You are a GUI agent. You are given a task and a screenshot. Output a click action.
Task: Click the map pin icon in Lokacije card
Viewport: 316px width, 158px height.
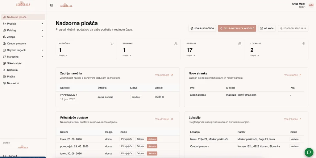coord(304,44)
